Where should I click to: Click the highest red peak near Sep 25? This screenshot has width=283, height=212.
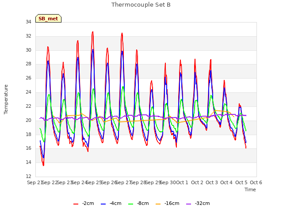(93, 32)
